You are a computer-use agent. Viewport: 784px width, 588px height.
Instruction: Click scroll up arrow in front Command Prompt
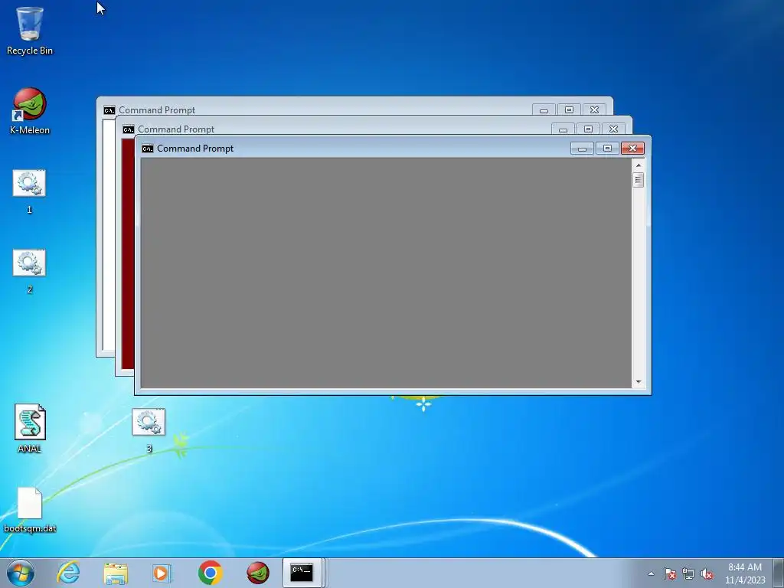(638, 165)
